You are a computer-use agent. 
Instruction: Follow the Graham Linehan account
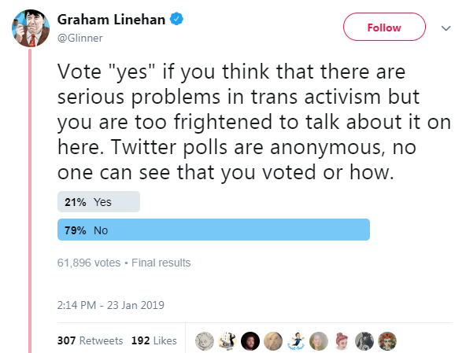click(x=384, y=27)
